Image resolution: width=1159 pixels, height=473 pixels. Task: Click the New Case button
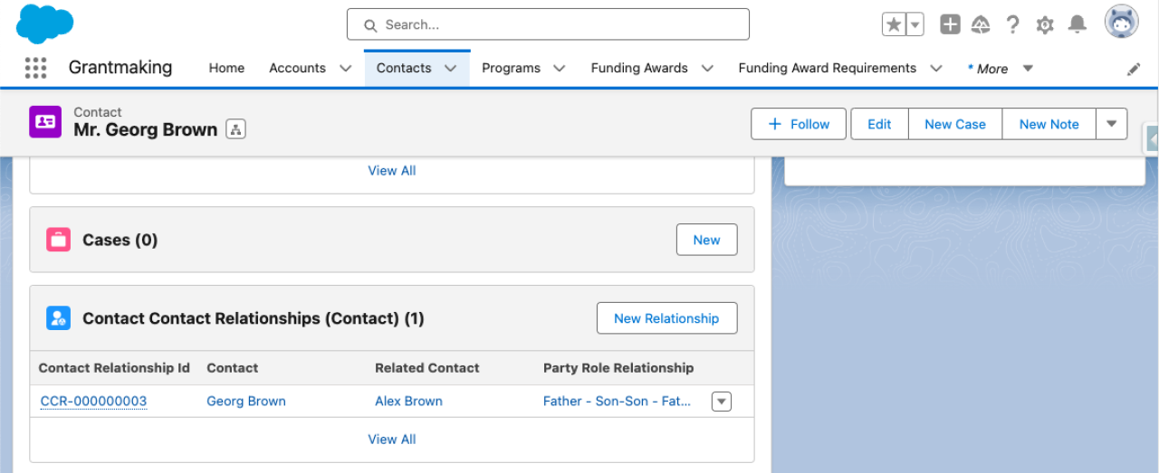point(955,124)
